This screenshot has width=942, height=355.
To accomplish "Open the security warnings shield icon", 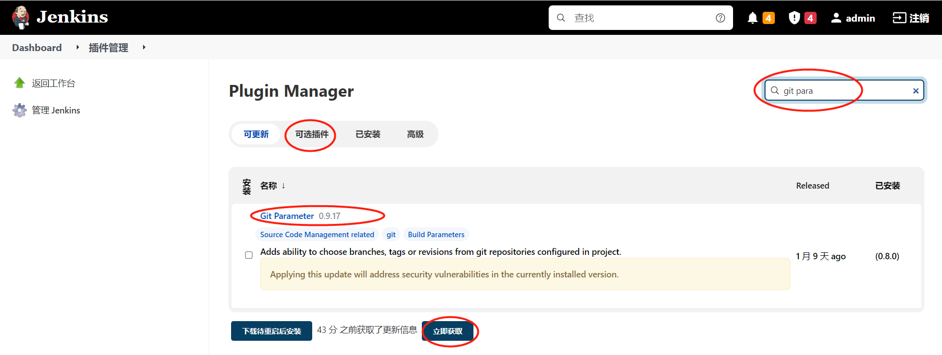I will (794, 18).
